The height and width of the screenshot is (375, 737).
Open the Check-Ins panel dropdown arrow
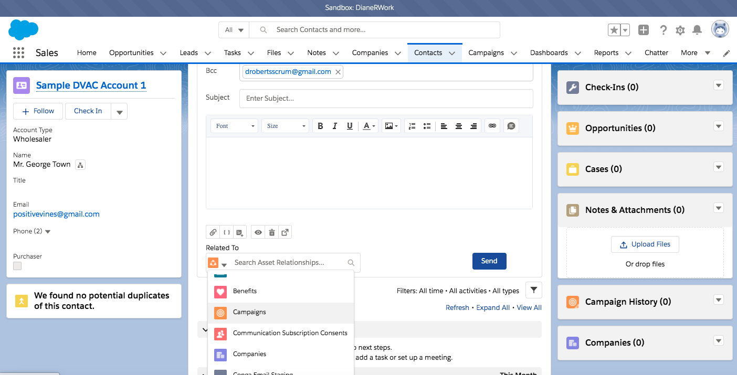pos(719,85)
